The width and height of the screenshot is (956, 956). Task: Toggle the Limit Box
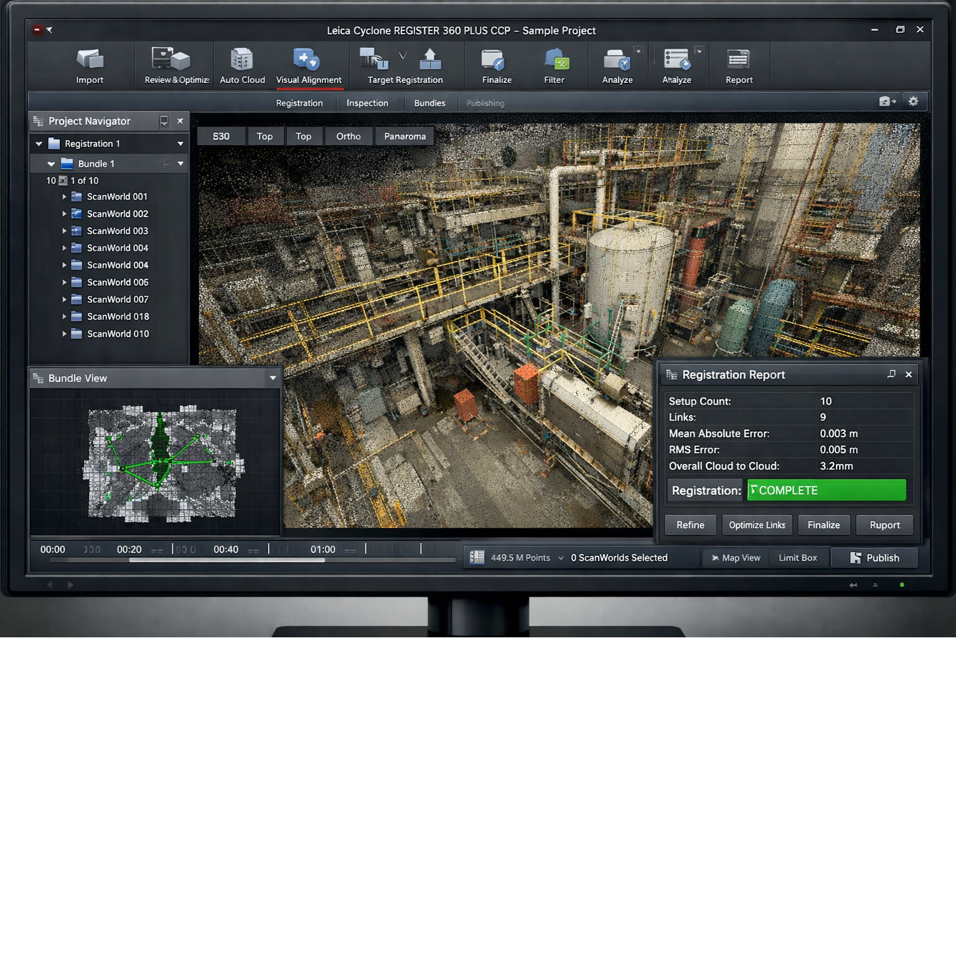(x=797, y=558)
